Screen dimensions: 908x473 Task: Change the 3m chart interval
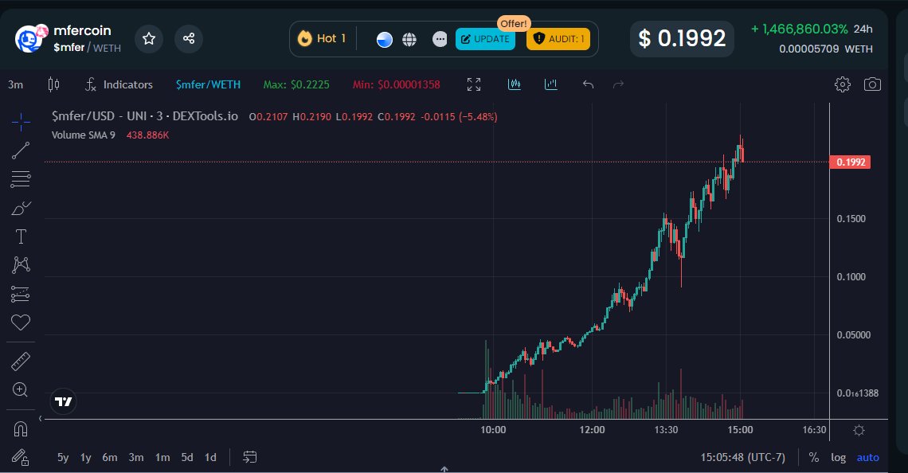pos(16,84)
